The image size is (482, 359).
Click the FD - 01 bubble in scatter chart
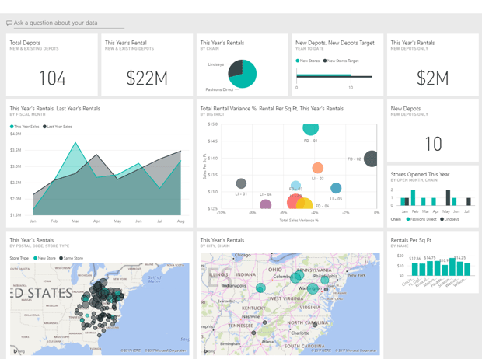310,127
